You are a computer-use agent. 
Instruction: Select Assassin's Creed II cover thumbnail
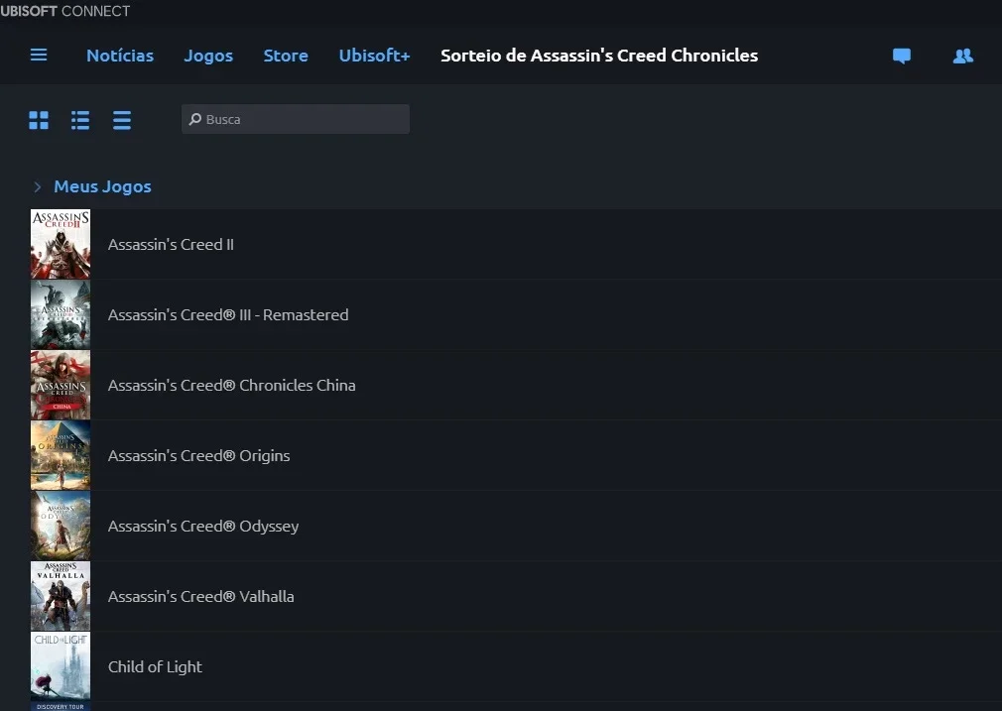61,244
